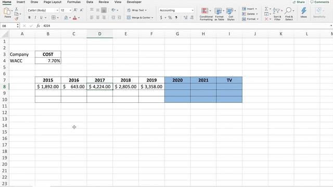333x187 pixels.
Task: Open the font size 12 dropdown
Action: [x=70, y=10]
